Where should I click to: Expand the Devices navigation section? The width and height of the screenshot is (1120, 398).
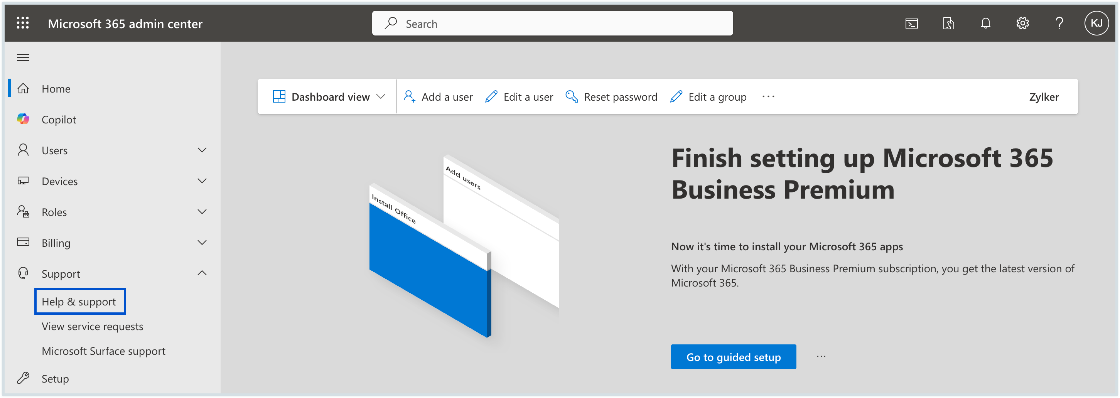pos(202,181)
